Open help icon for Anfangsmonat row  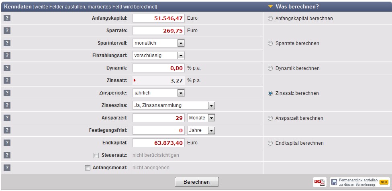point(7,168)
